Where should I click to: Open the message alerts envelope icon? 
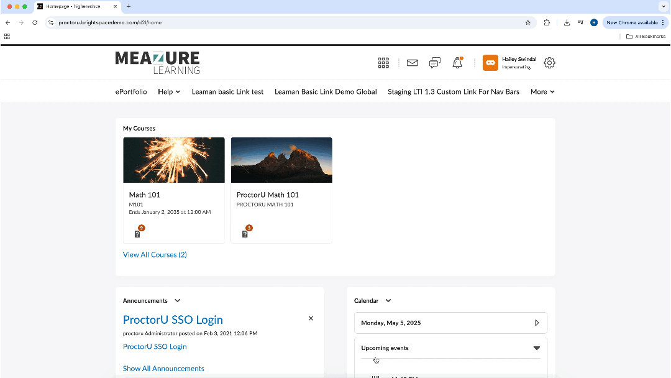click(412, 63)
